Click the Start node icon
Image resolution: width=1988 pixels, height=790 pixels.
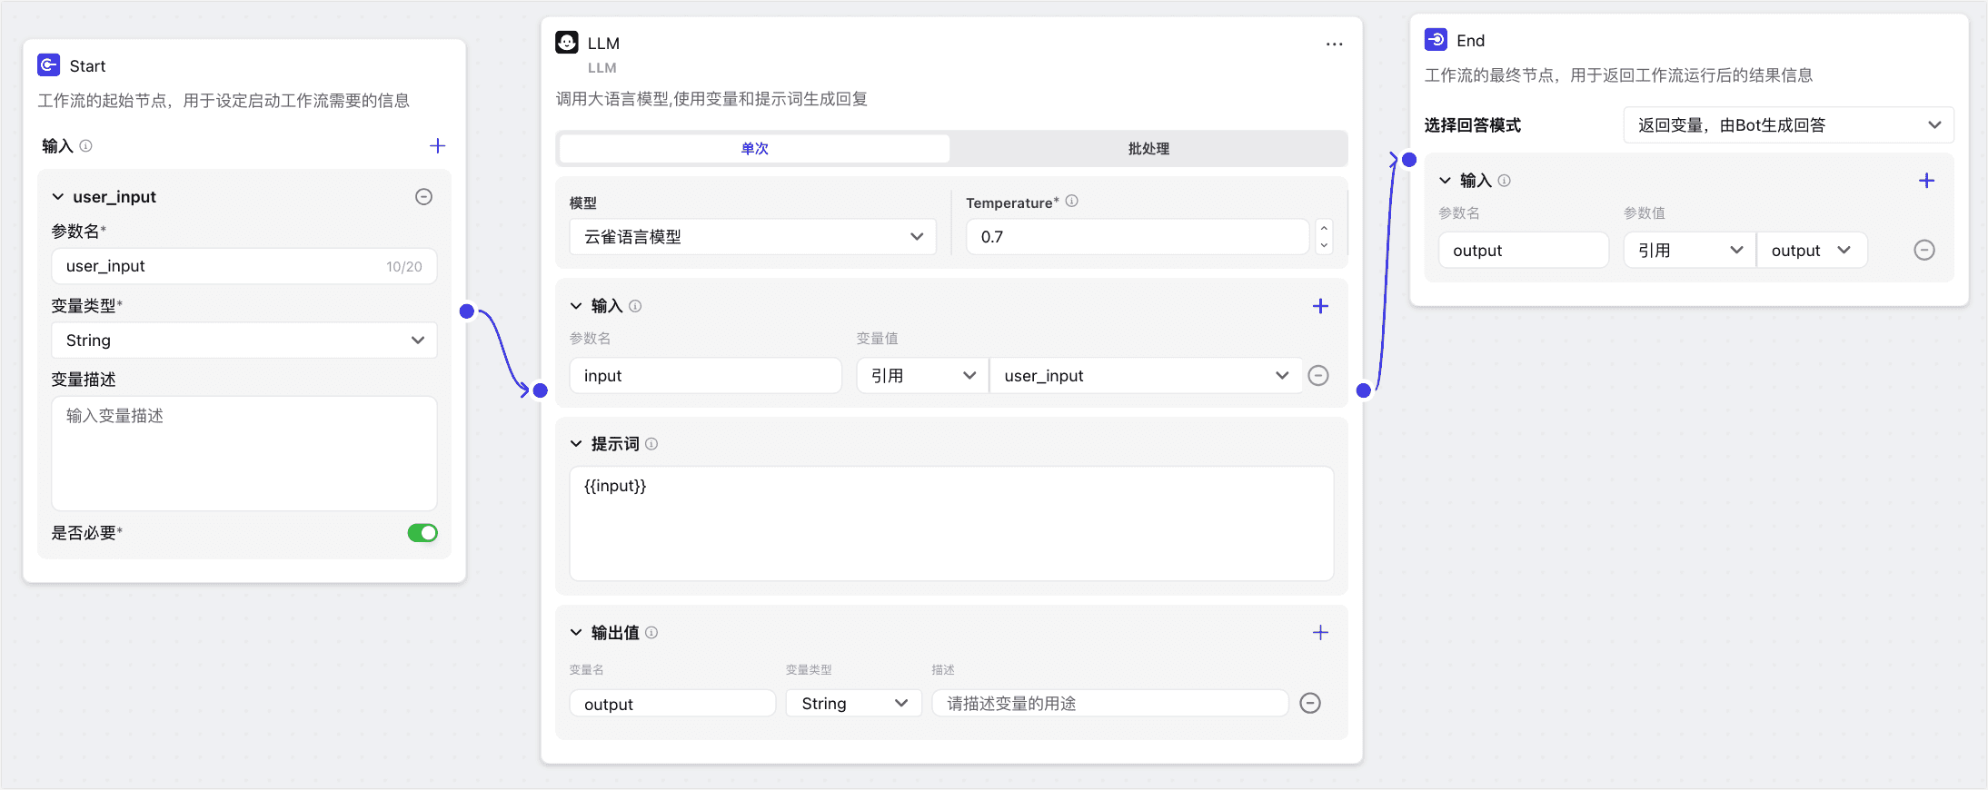[x=48, y=65]
